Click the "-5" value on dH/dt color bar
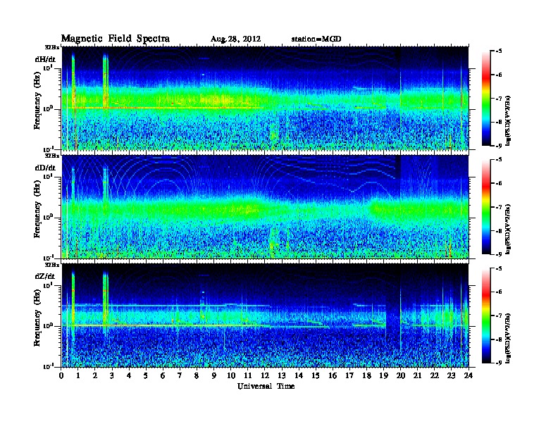558x431 pixels. [x=498, y=51]
